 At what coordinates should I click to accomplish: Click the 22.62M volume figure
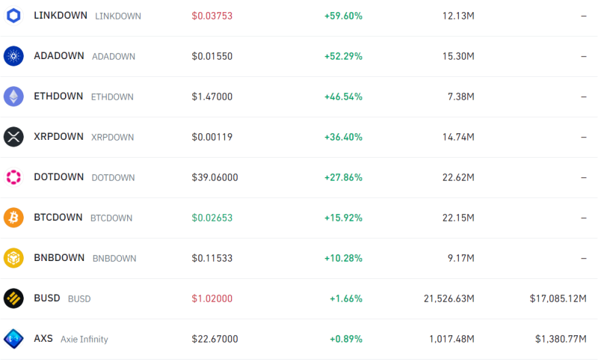click(x=458, y=178)
